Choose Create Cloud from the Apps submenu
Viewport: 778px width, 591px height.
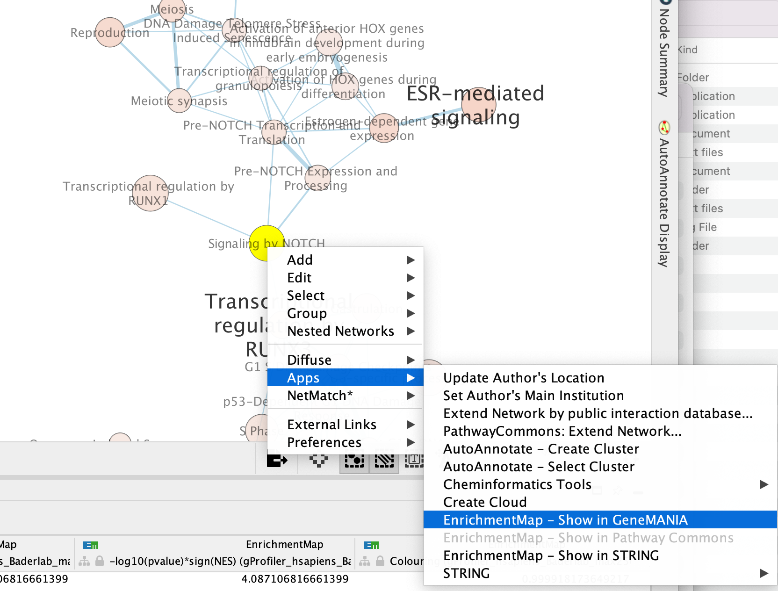pyautogui.click(x=484, y=502)
